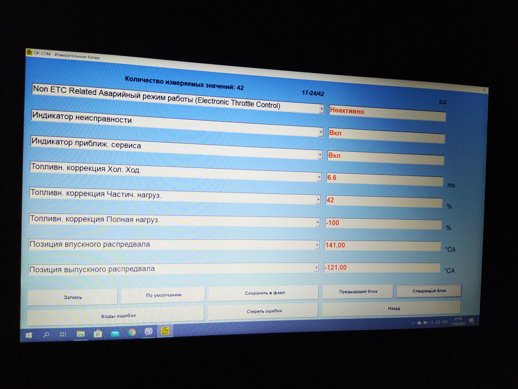Viewport: 518px width, 389px height.
Task: Expand the Non ETC Related parameter dropdown
Action: pyautogui.click(x=322, y=109)
